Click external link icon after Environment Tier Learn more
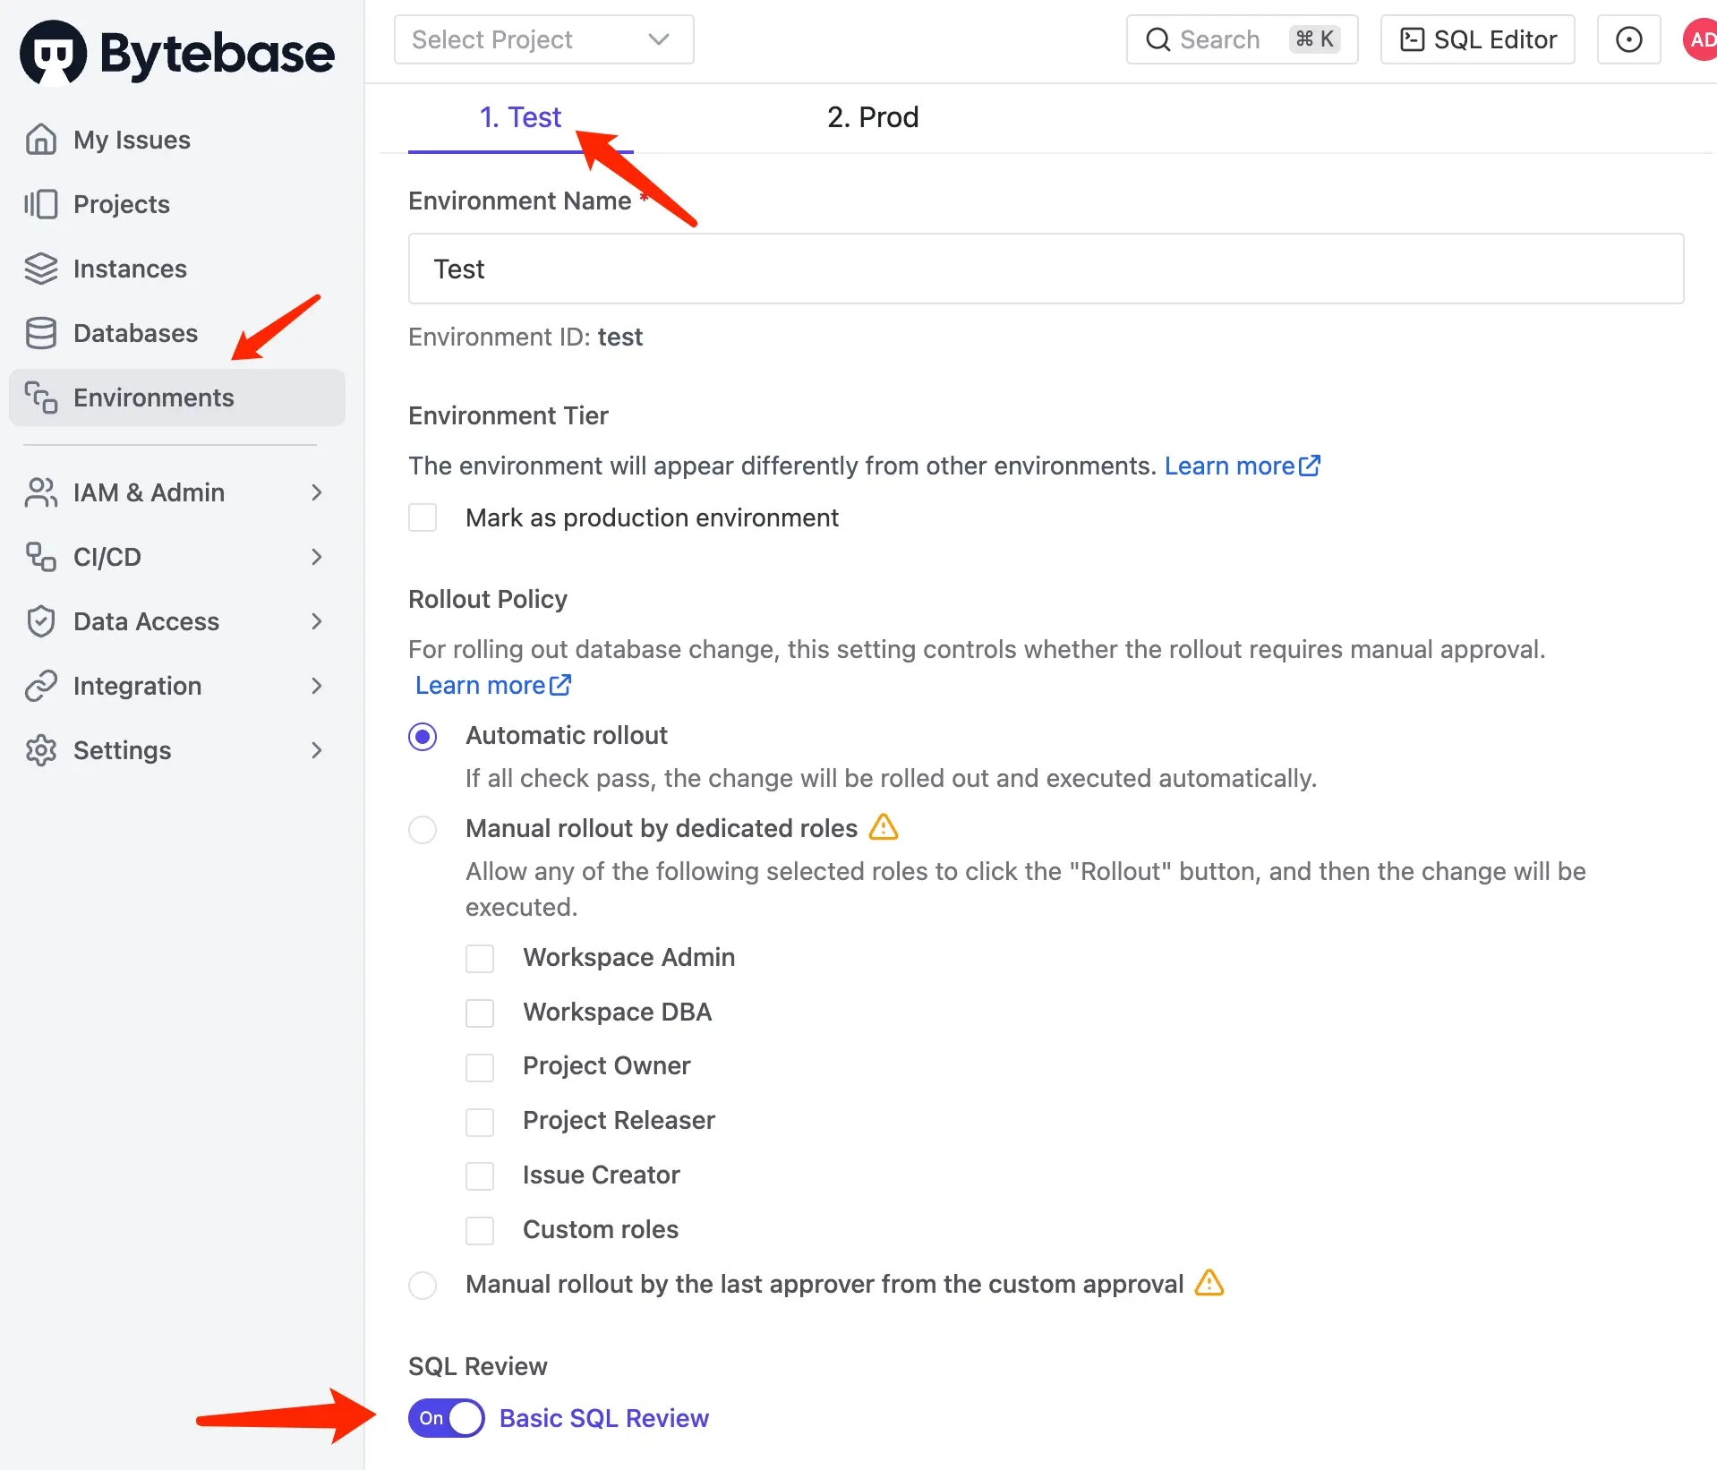This screenshot has height=1470, width=1717. click(x=1310, y=466)
